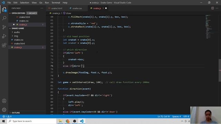The height and width of the screenshot is (124, 221).
Task: Open Explorer views and more actions ellipsis
Action: [42, 8]
